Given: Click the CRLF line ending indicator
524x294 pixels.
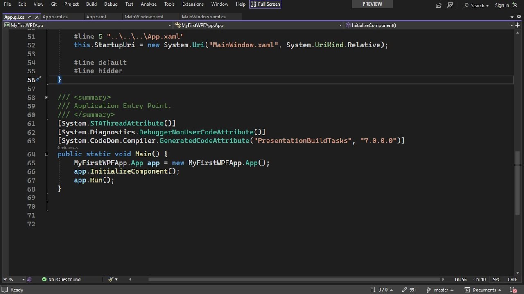Looking at the screenshot, I should pyautogui.click(x=513, y=279).
